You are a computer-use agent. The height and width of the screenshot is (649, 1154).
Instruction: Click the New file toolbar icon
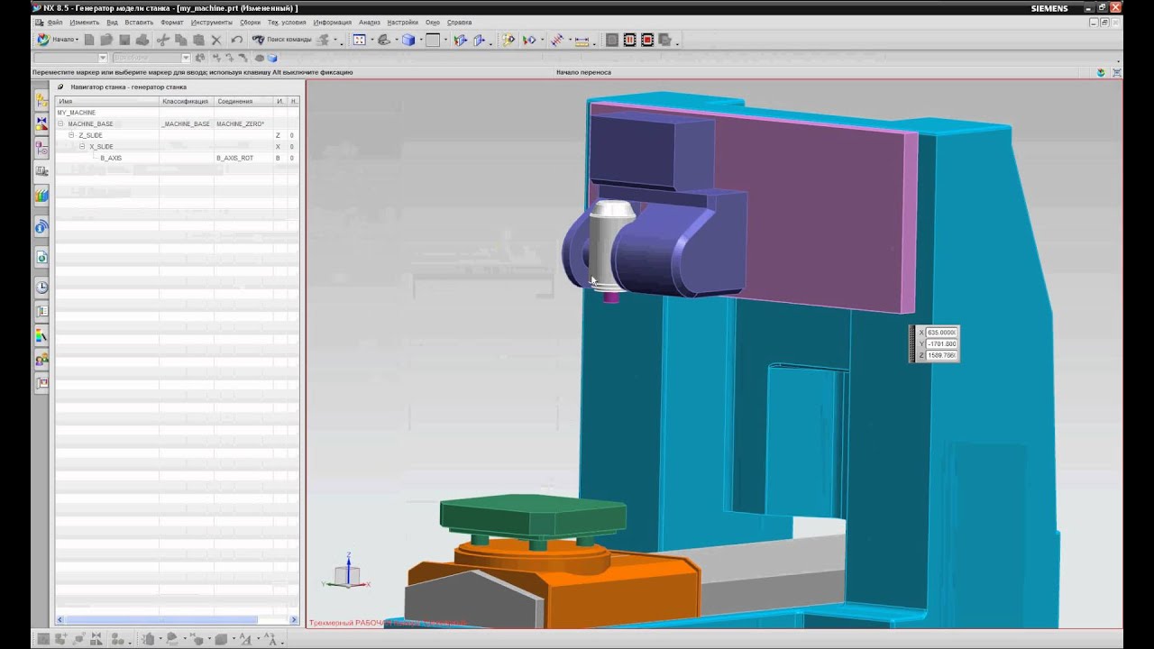click(89, 40)
